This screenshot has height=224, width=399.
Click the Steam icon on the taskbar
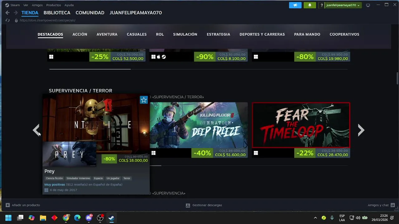pyautogui.click(x=111, y=218)
